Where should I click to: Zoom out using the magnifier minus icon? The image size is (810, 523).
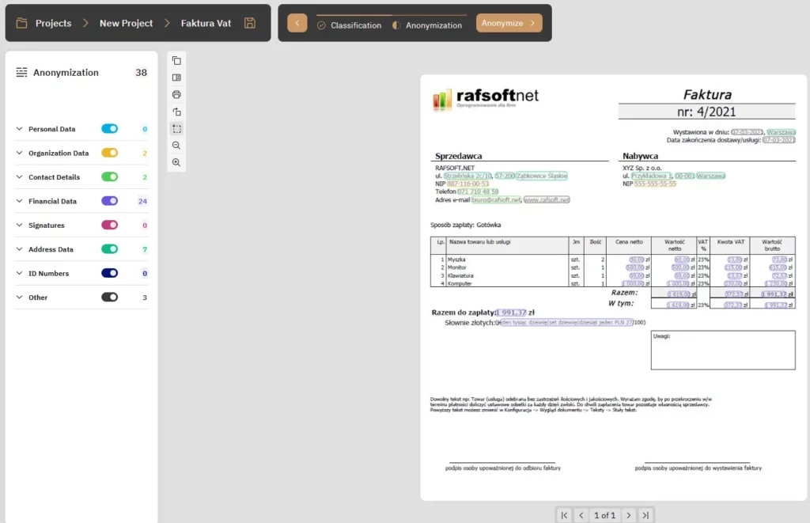pos(176,146)
